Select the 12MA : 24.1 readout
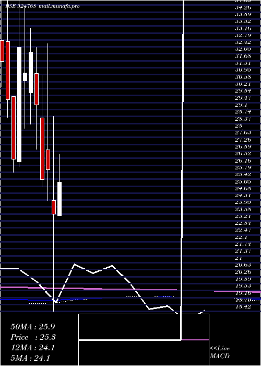This screenshot has height=366, width=261. (x=32, y=348)
